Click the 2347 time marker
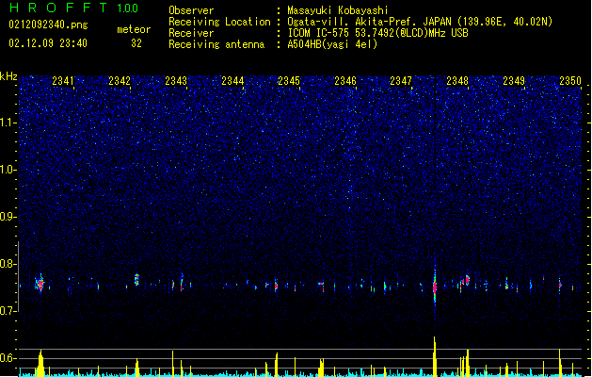The height and width of the screenshot is (377, 592). (x=401, y=81)
